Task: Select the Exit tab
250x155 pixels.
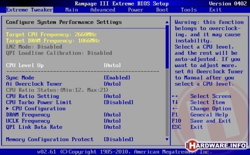Action: tap(215, 10)
